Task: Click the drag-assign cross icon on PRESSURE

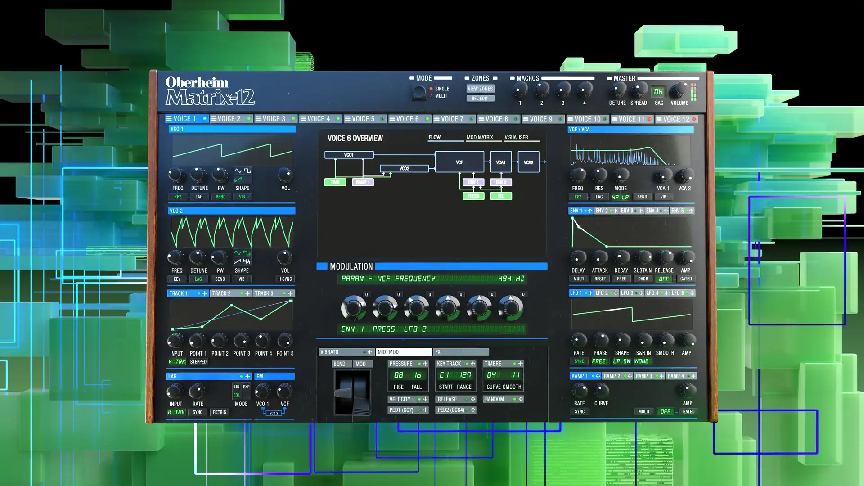Action: pos(425,364)
